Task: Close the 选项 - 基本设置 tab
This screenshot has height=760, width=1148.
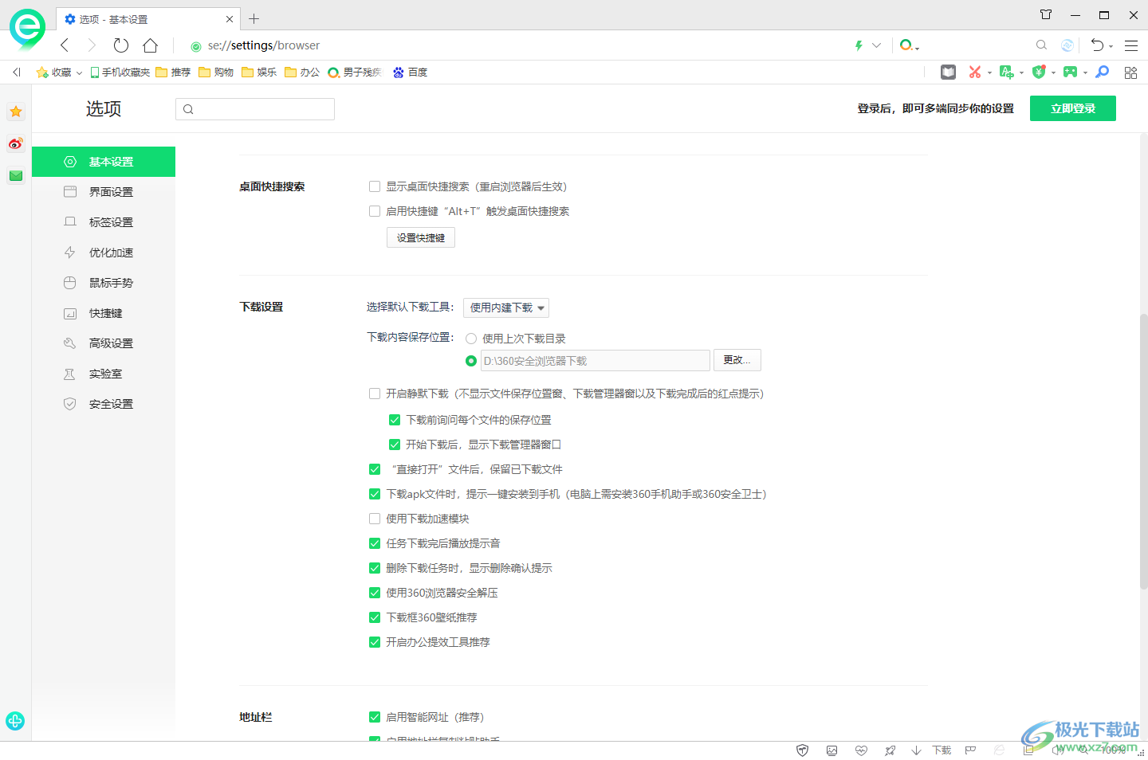Action: [x=229, y=19]
